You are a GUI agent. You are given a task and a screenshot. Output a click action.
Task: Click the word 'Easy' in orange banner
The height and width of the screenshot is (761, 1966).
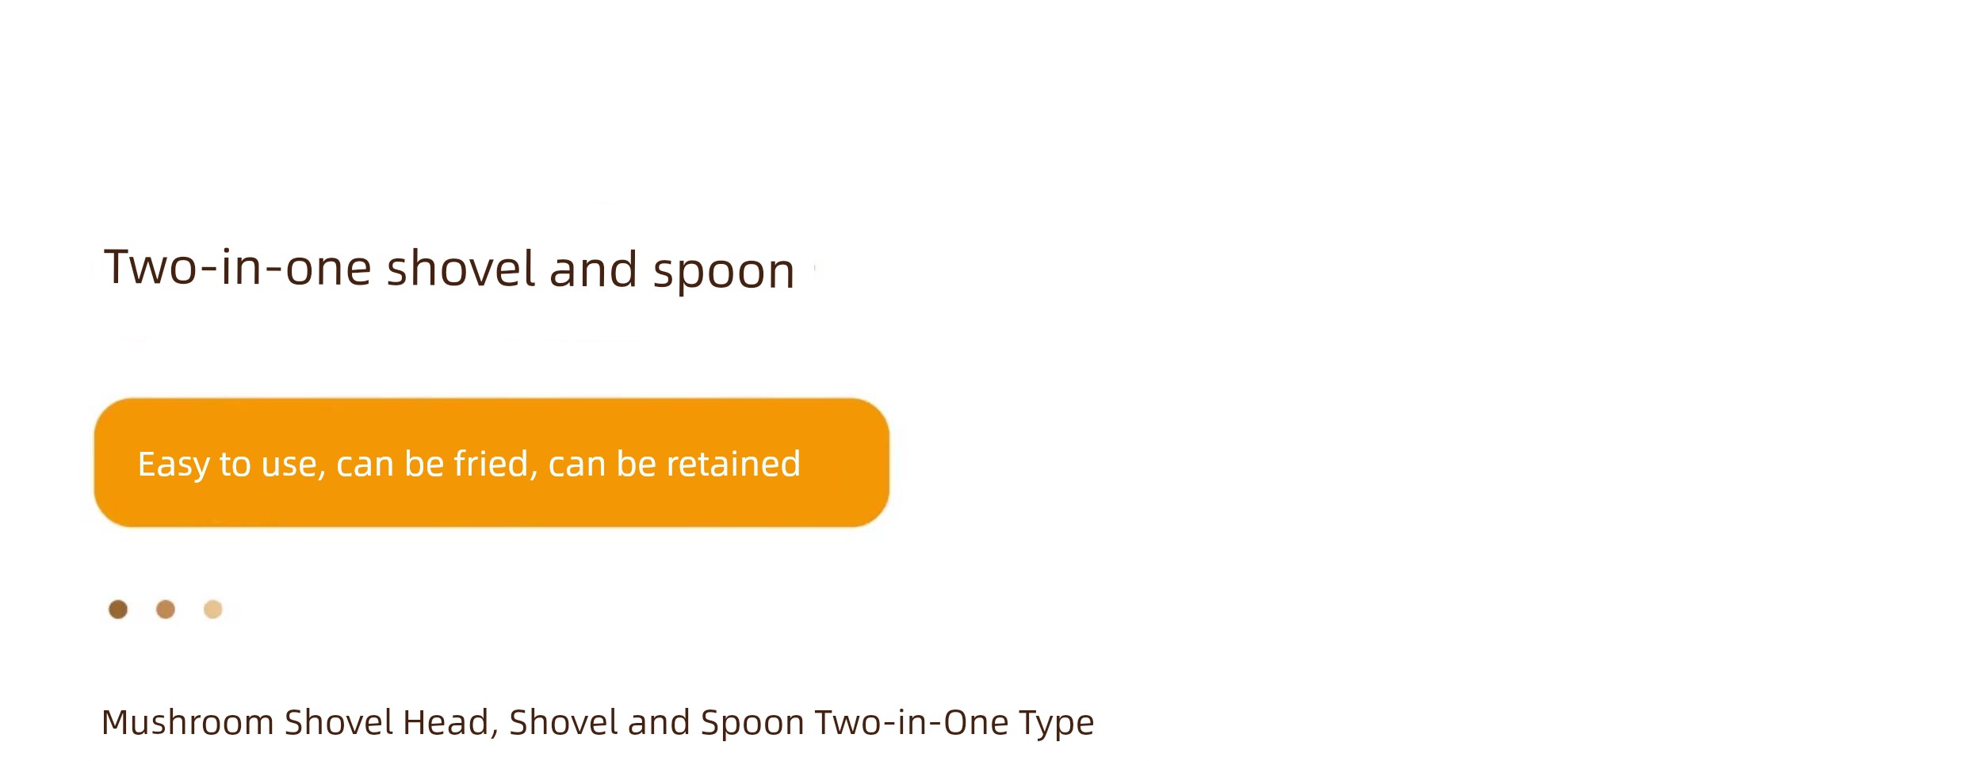point(174,465)
